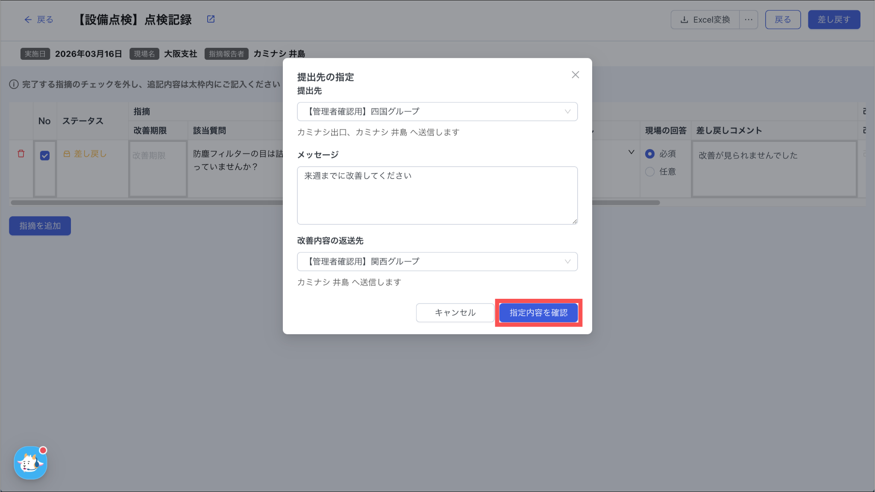Close the 提出先の指定 dialog with X

575,75
